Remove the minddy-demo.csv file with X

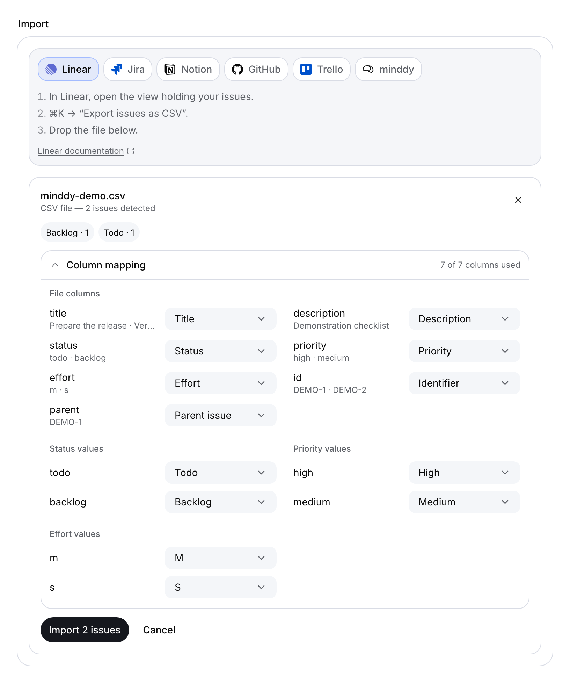coord(518,200)
